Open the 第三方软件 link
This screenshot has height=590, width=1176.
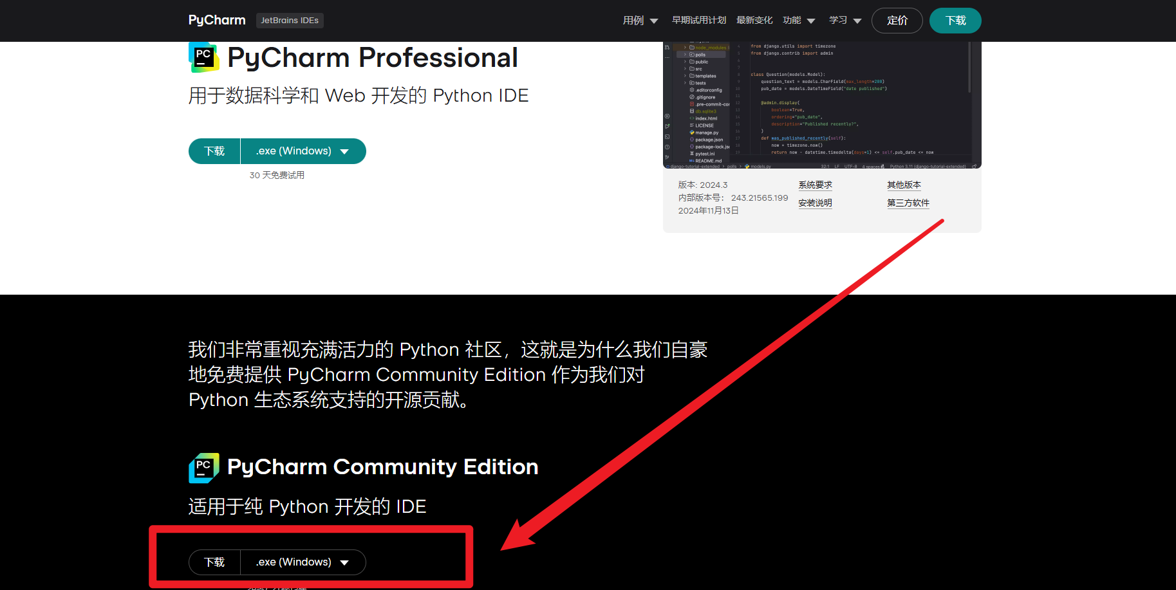point(908,203)
